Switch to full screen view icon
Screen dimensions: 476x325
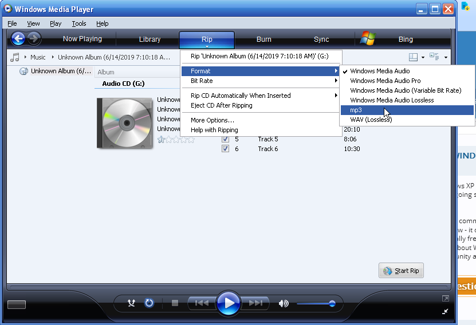coord(445,299)
